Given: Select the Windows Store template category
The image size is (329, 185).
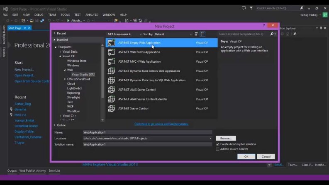Looking at the screenshot, I should pos(77,61).
